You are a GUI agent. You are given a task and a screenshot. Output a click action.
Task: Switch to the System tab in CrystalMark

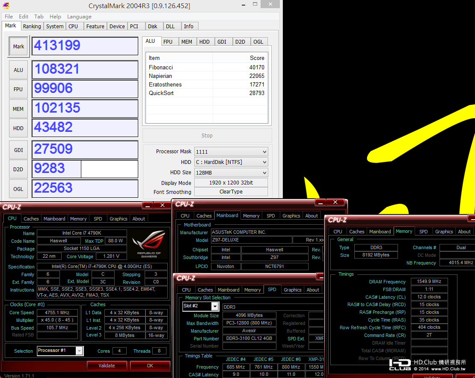[x=55, y=27]
